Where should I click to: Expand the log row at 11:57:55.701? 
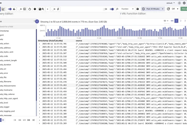pyautogui.click(x=40, y=44)
